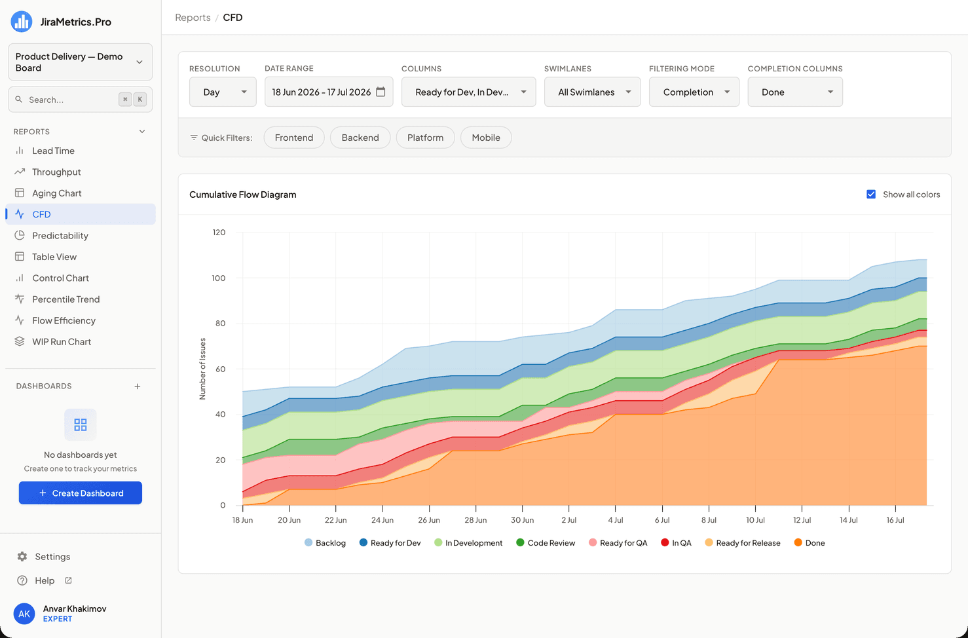Click the CFD activity icon
The image size is (968, 638).
coord(20,214)
